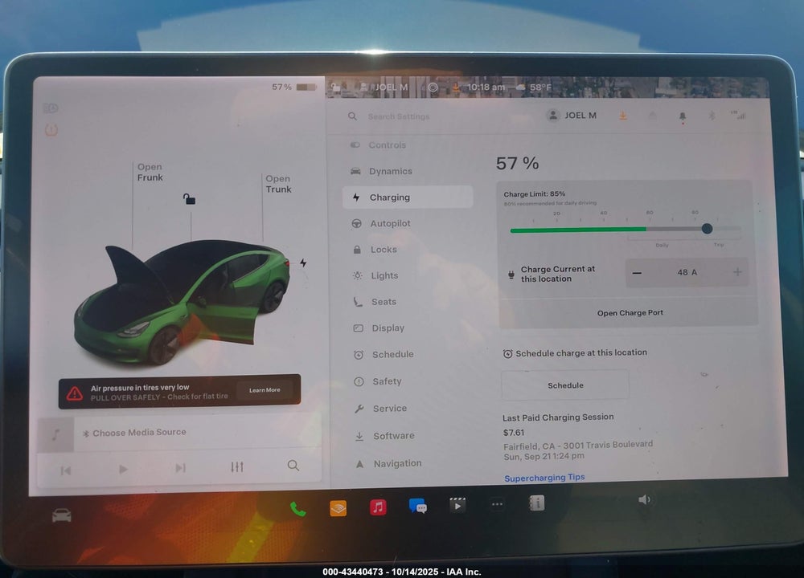This screenshot has height=578, width=804.
Task: Click the charge limit slider handle
Action: pos(707,229)
